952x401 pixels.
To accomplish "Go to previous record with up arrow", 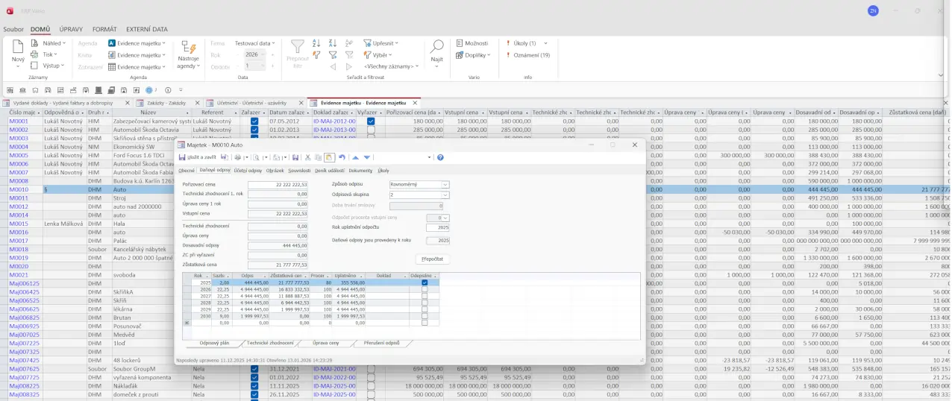I will [355, 157].
